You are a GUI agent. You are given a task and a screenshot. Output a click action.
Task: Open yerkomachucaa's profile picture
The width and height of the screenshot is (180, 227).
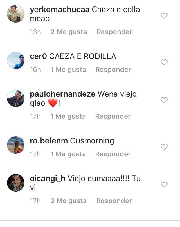(16, 14)
